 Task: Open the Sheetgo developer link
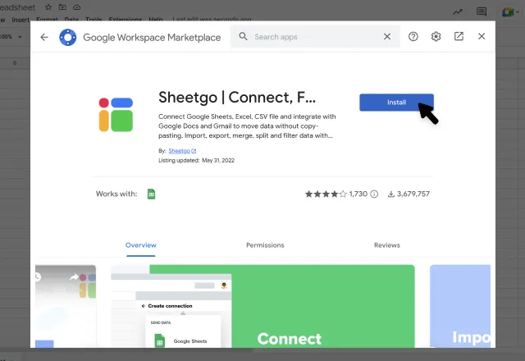182,151
